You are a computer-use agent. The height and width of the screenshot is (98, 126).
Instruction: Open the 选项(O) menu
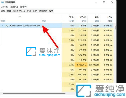pyautogui.click(x=14, y=7)
